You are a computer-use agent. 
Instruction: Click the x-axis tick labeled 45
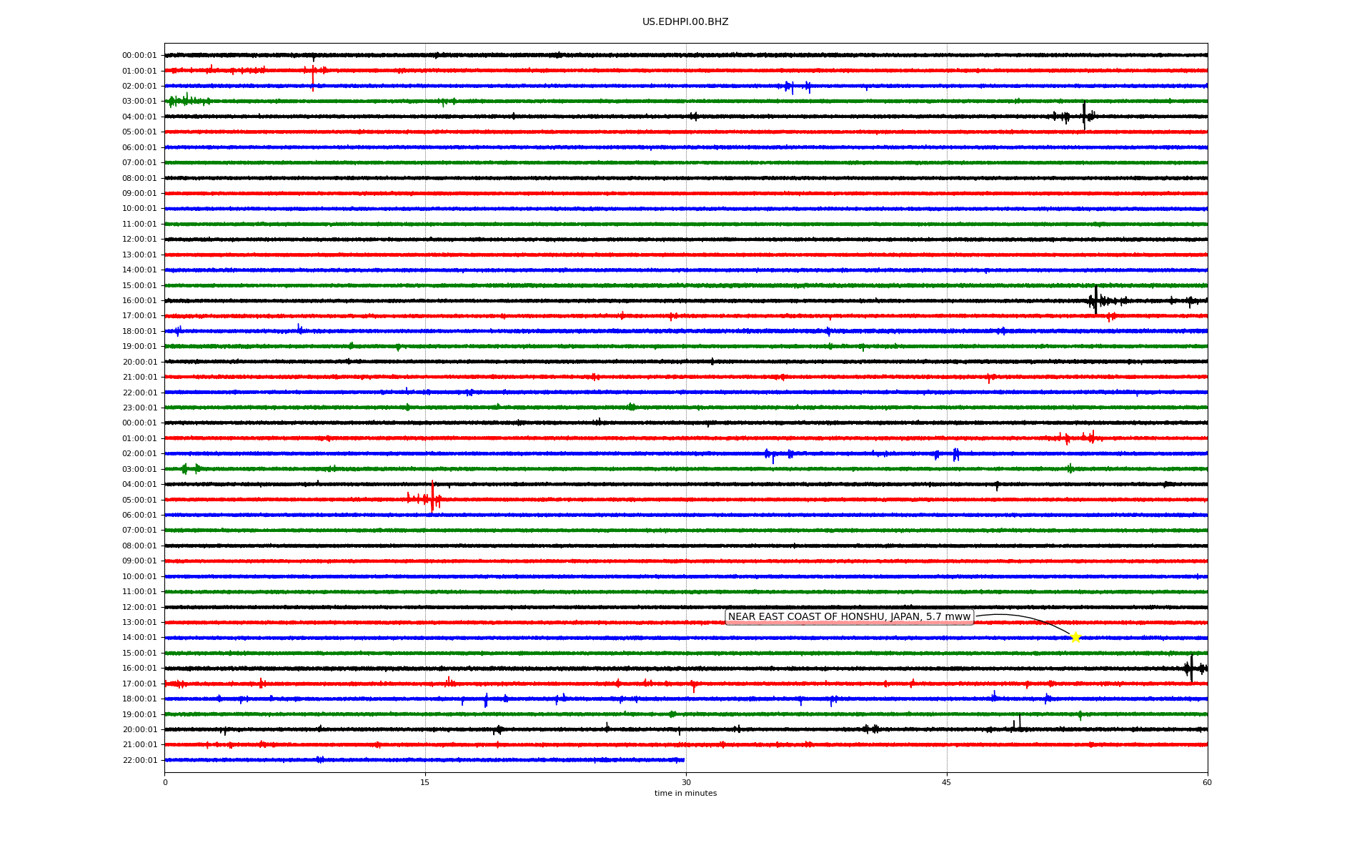(x=947, y=782)
